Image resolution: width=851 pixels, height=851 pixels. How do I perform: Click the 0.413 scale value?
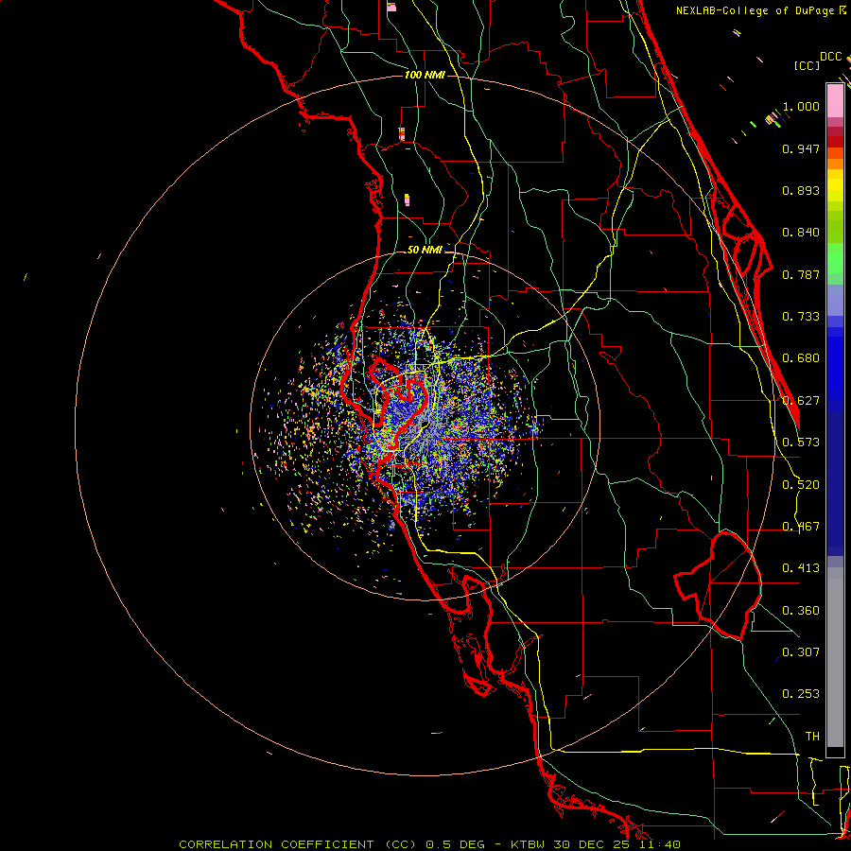pyautogui.click(x=801, y=568)
